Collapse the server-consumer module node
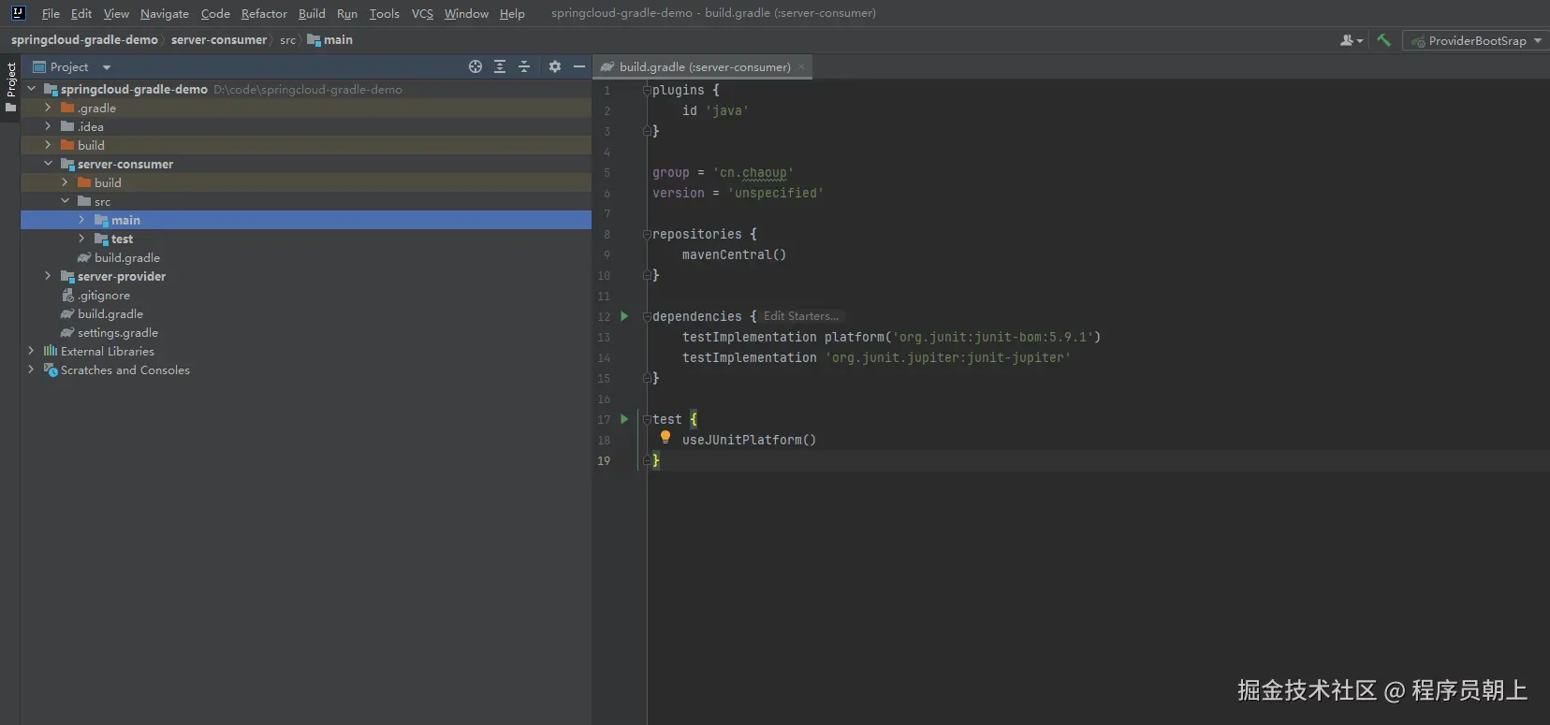This screenshot has width=1550, height=725. (x=48, y=164)
